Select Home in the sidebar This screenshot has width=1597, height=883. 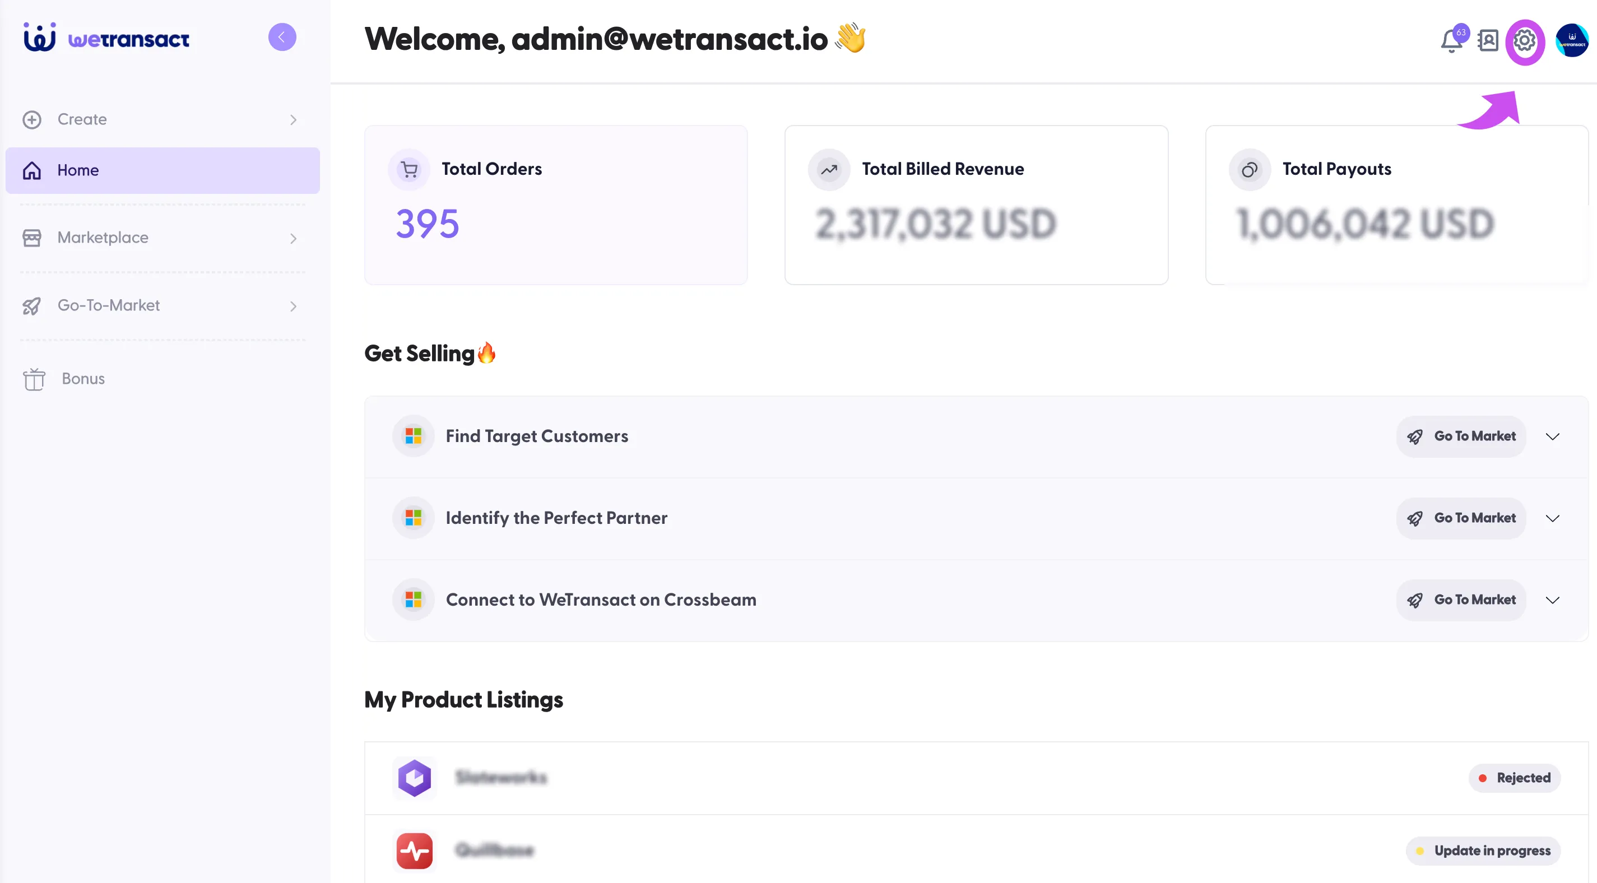[163, 170]
